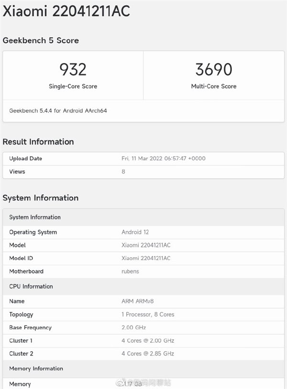Click the motherboard value rubens
287x389 pixels.
click(x=131, y=271)
